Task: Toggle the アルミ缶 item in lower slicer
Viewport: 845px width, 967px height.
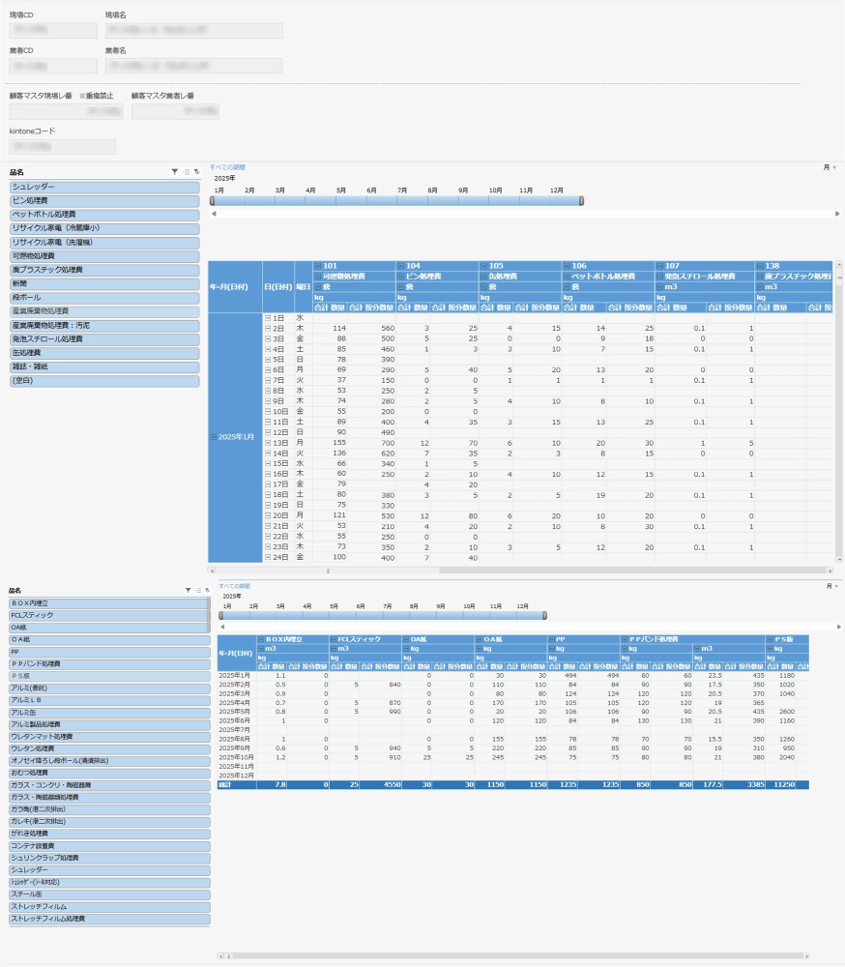Action: pos(107,712)
